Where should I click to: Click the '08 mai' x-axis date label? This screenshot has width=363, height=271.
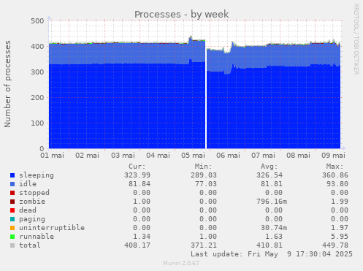pos(298,156)
